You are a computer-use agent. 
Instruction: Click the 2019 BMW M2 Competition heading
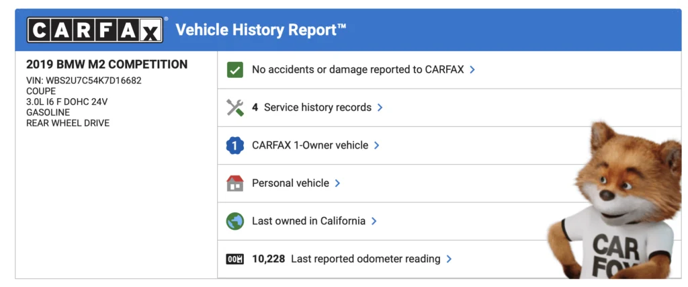(x=107, y=65)
